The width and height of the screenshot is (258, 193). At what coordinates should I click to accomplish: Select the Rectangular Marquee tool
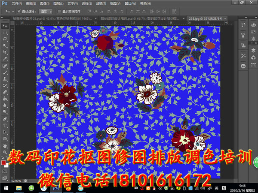pyautogui.click(x=5, y=32)
